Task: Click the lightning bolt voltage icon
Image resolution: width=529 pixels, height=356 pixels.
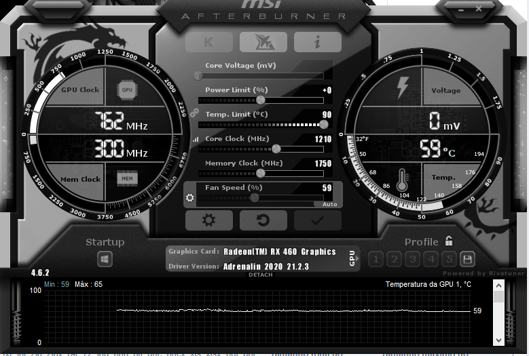Action: [x=403, y=87]
